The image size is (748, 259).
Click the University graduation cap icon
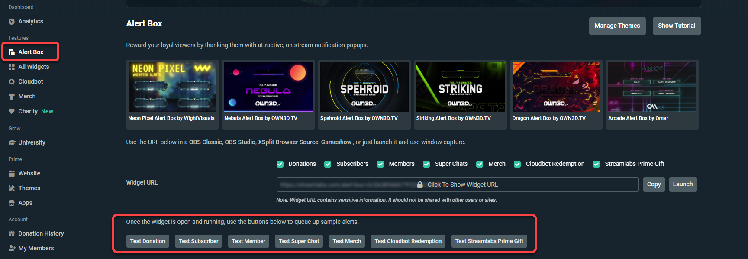coord(12,142)
